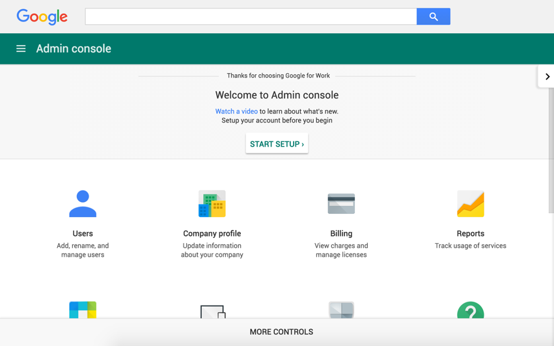Expand the MORE CONTROLS bar
554x346 pixels.
click(x=277, y=332)
